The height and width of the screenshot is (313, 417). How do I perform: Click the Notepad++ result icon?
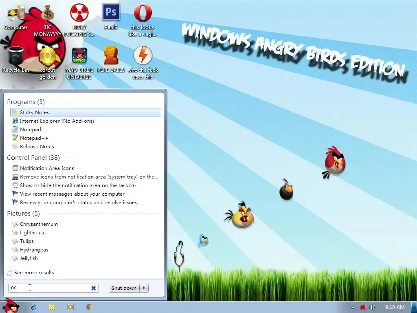pos(15,138)
